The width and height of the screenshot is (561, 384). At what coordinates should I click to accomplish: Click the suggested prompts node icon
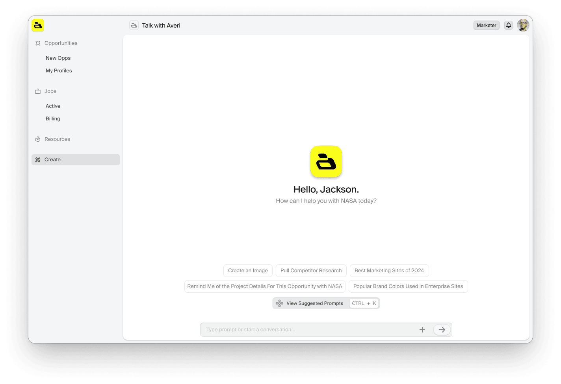click(279, 303)
